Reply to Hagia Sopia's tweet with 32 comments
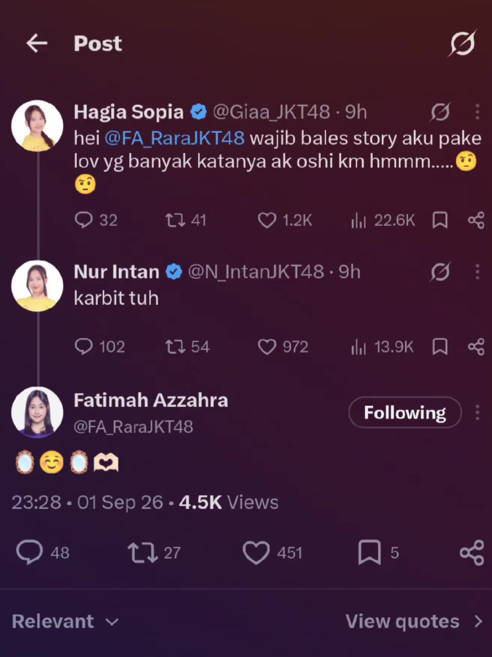Image resolution: width=492 pixels, height=657 pixels. (96, 220)
